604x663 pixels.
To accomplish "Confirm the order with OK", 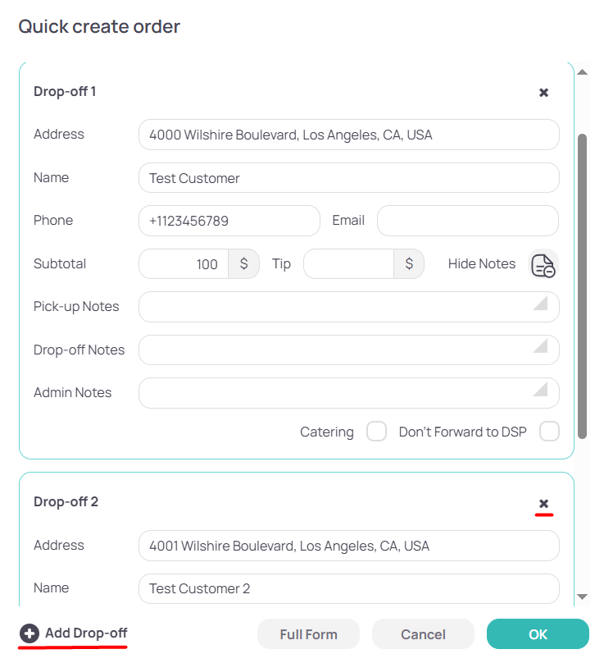I will (538, 634).
